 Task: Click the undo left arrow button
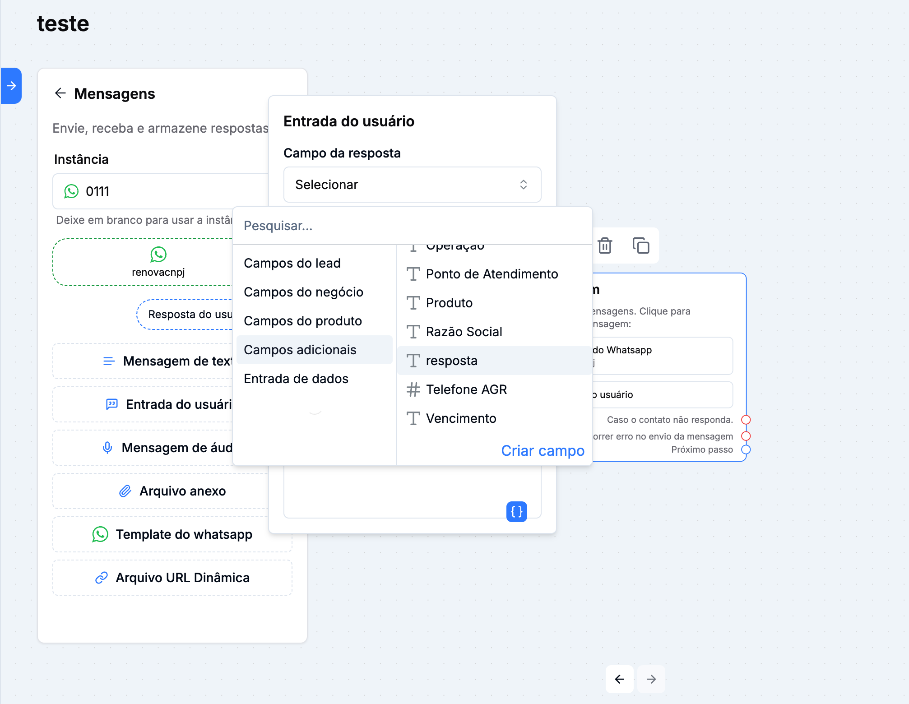click(619, 679)
